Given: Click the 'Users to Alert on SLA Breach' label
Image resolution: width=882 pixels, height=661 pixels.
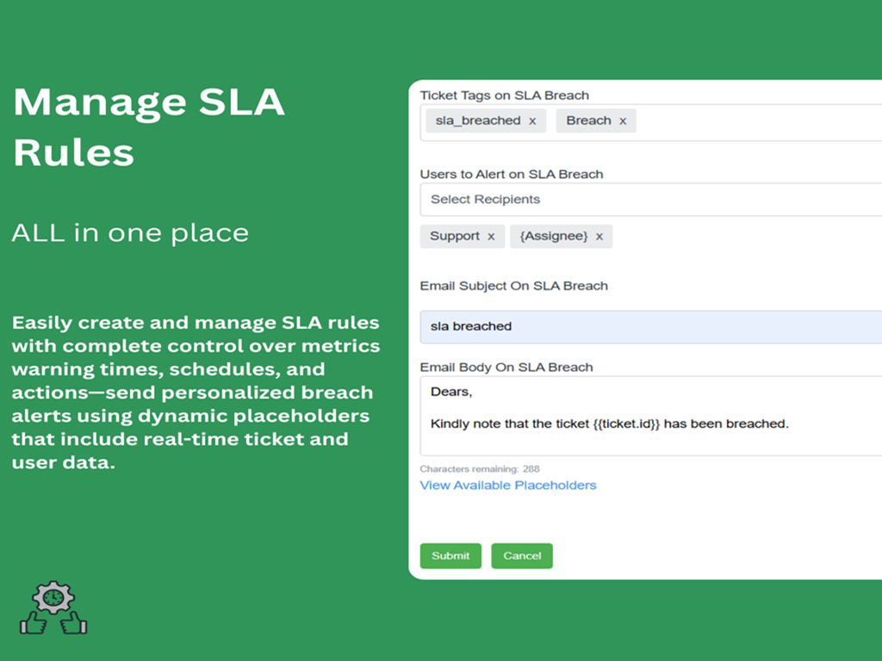Looking at the screenshot, I should [x=511, y=174].
